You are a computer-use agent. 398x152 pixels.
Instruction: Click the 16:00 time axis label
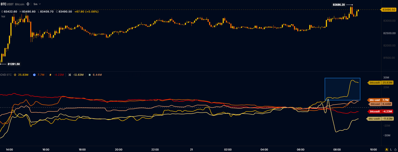pyautogui.click(x=46, y=150)
